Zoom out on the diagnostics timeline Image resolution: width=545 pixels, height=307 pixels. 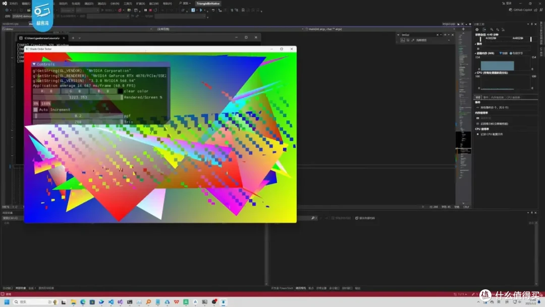point(498,30)
